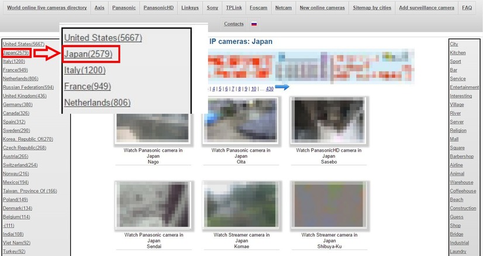This screenshot has width=483, height=256.
Task: Filter cameras by Barbershop category
Action: tap(461, 156)
